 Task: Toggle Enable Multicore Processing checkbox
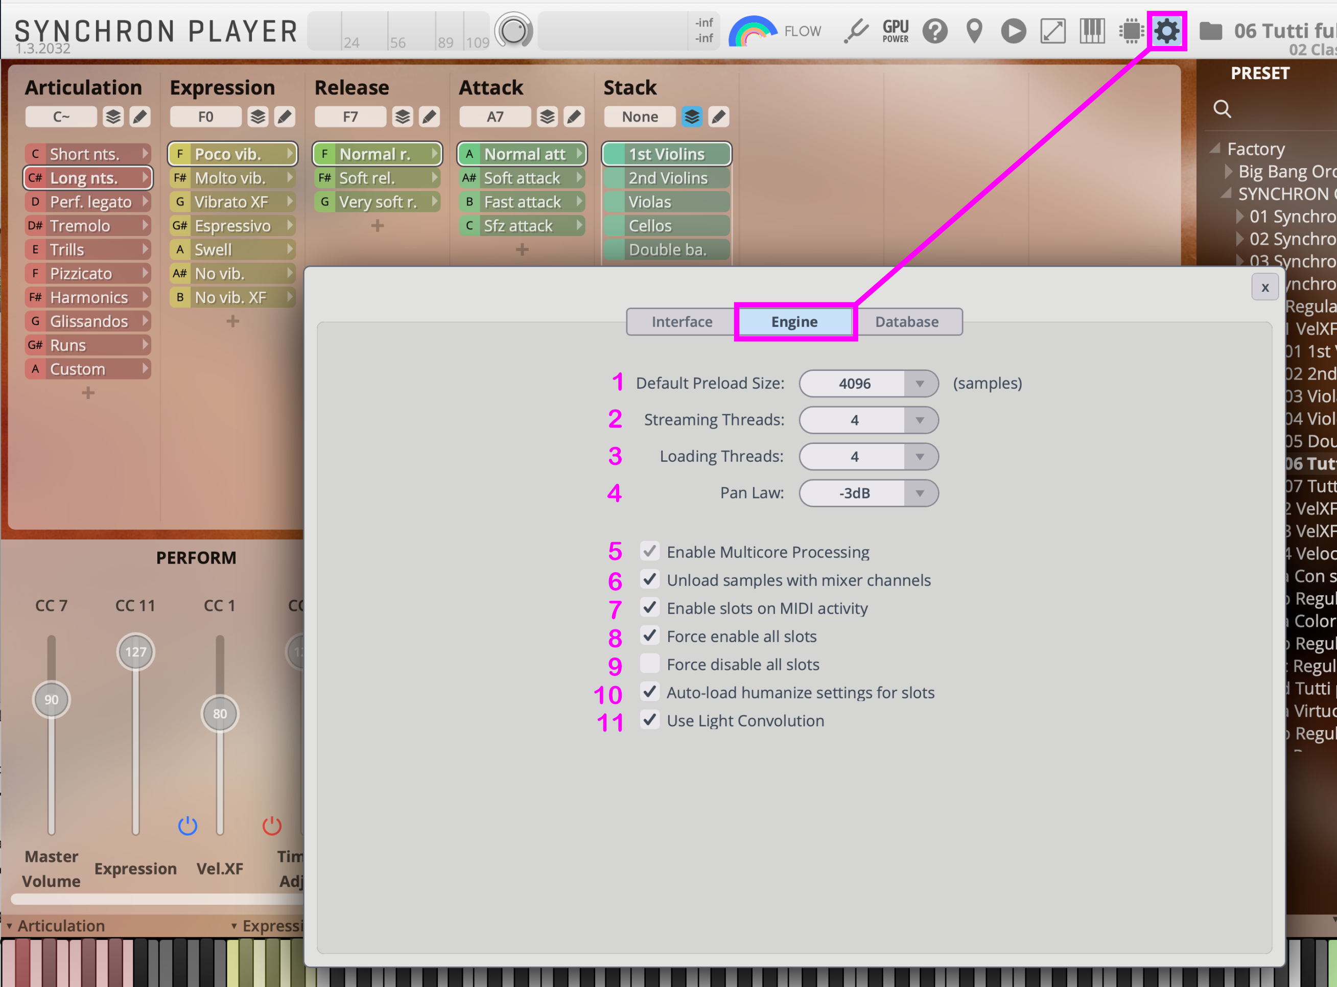pos(649,551)
